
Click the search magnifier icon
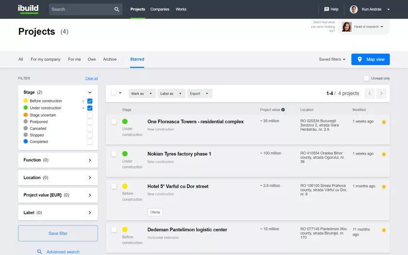[117, 9]
